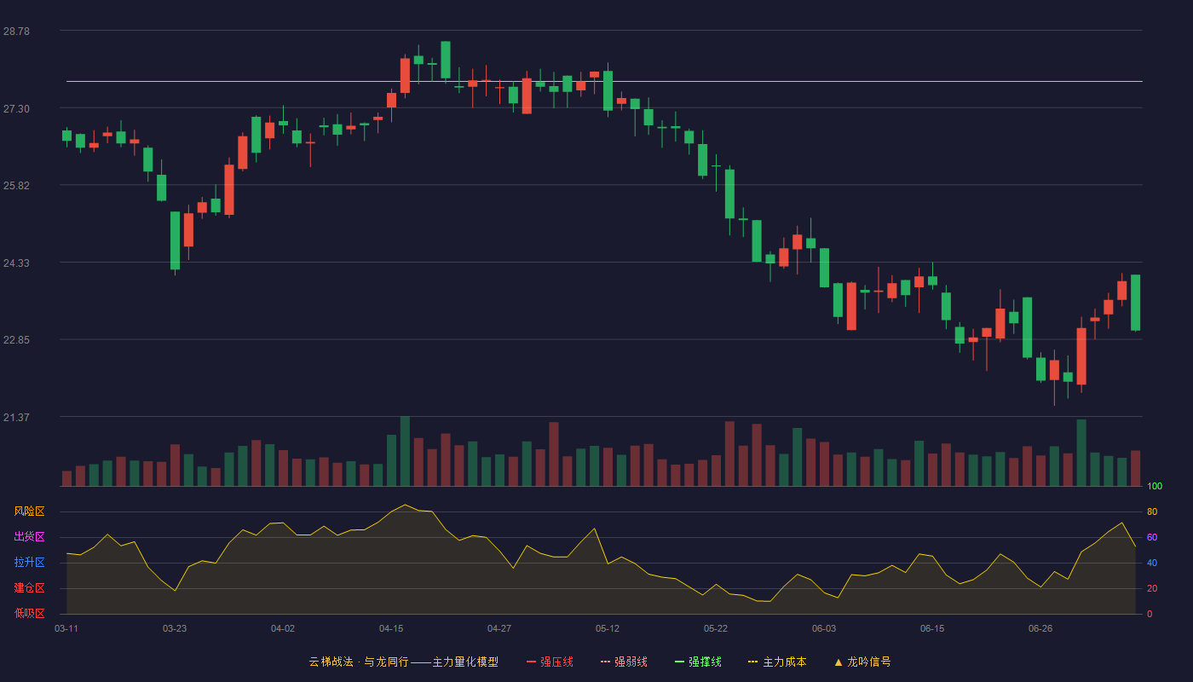Click the 04-27 date axis label
The height and width of the screenshot is (682, 1193).
pos(499,628)
